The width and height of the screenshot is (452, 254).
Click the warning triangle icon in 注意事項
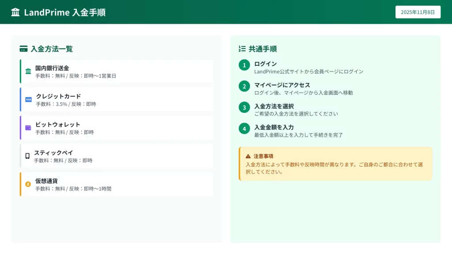(248, 156)
